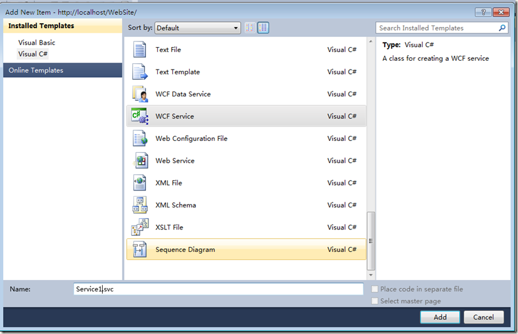Select the Visual C# template category
The height and width of the screenshot is (334, 518).
coord(33,54)
